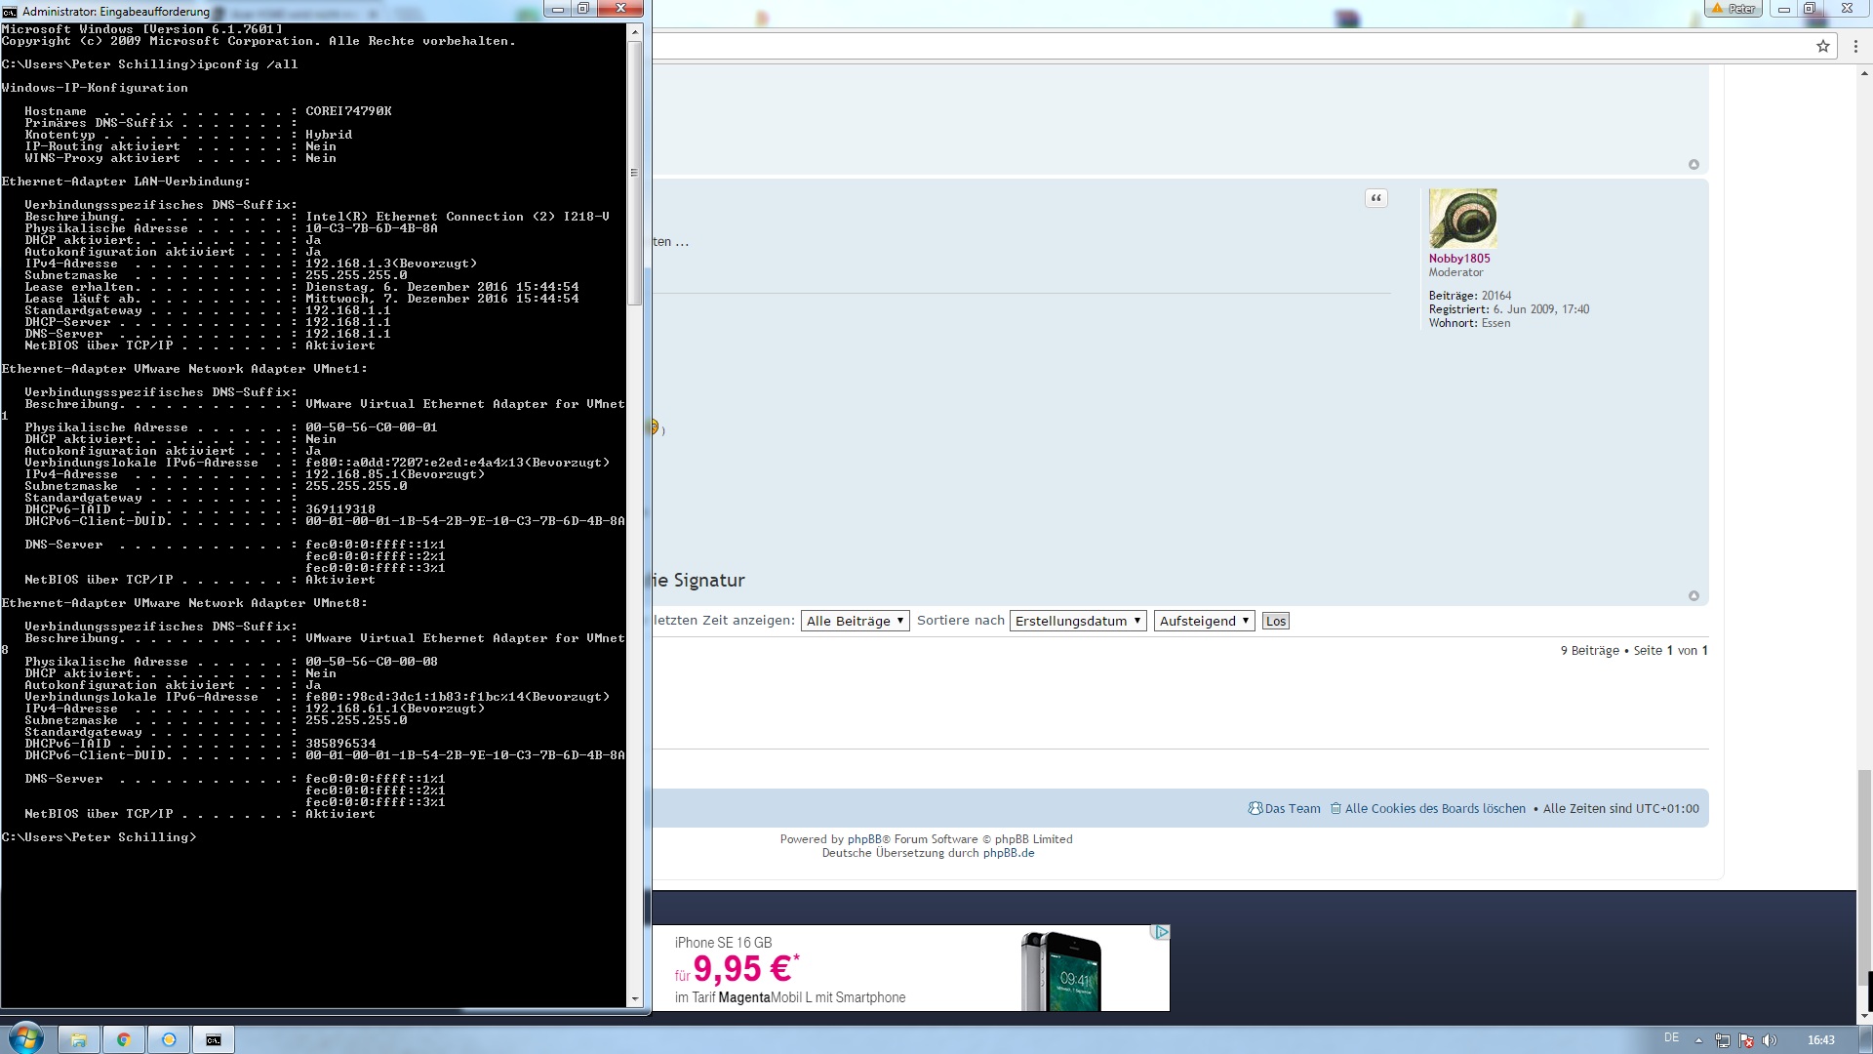Click the Los button
Screen dimensions: 1873x1054
pyautogui.click(x=1275, y=621)
